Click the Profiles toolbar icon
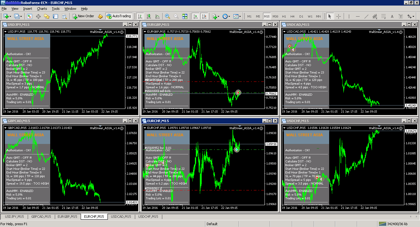The image size is (420, 227). click(17, 16)
